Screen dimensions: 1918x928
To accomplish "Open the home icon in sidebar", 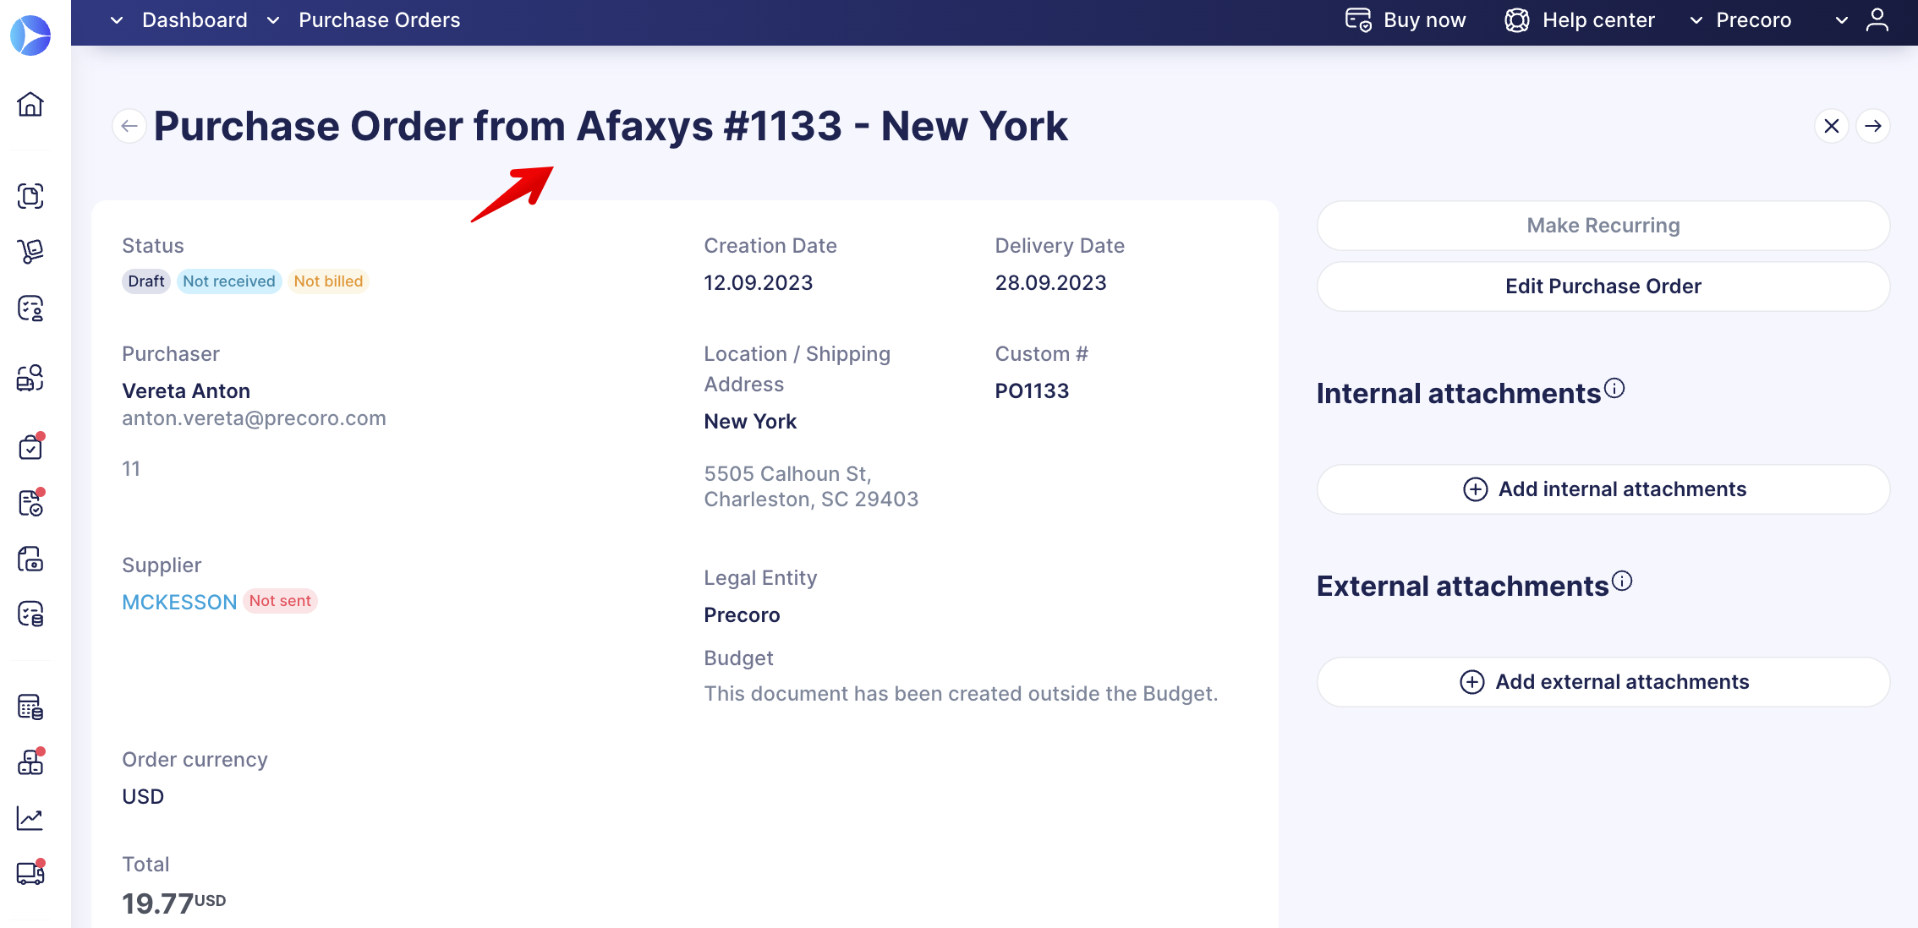I will 30,104.
